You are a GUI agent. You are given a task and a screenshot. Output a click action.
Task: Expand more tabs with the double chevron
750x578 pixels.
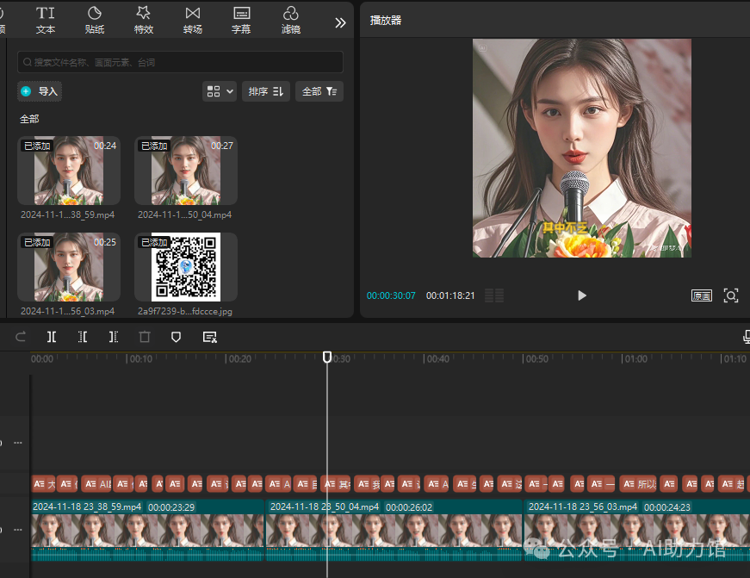[x=340, y=22]
